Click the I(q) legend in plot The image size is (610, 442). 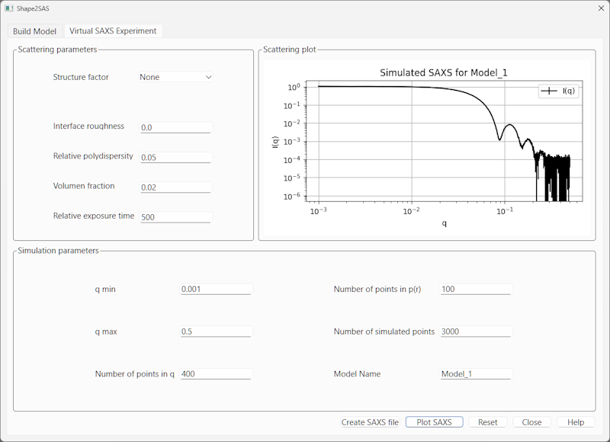560,91
